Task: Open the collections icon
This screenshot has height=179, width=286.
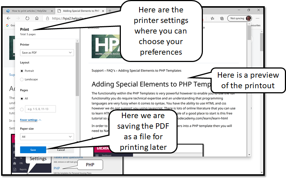Action: [222, 18]
